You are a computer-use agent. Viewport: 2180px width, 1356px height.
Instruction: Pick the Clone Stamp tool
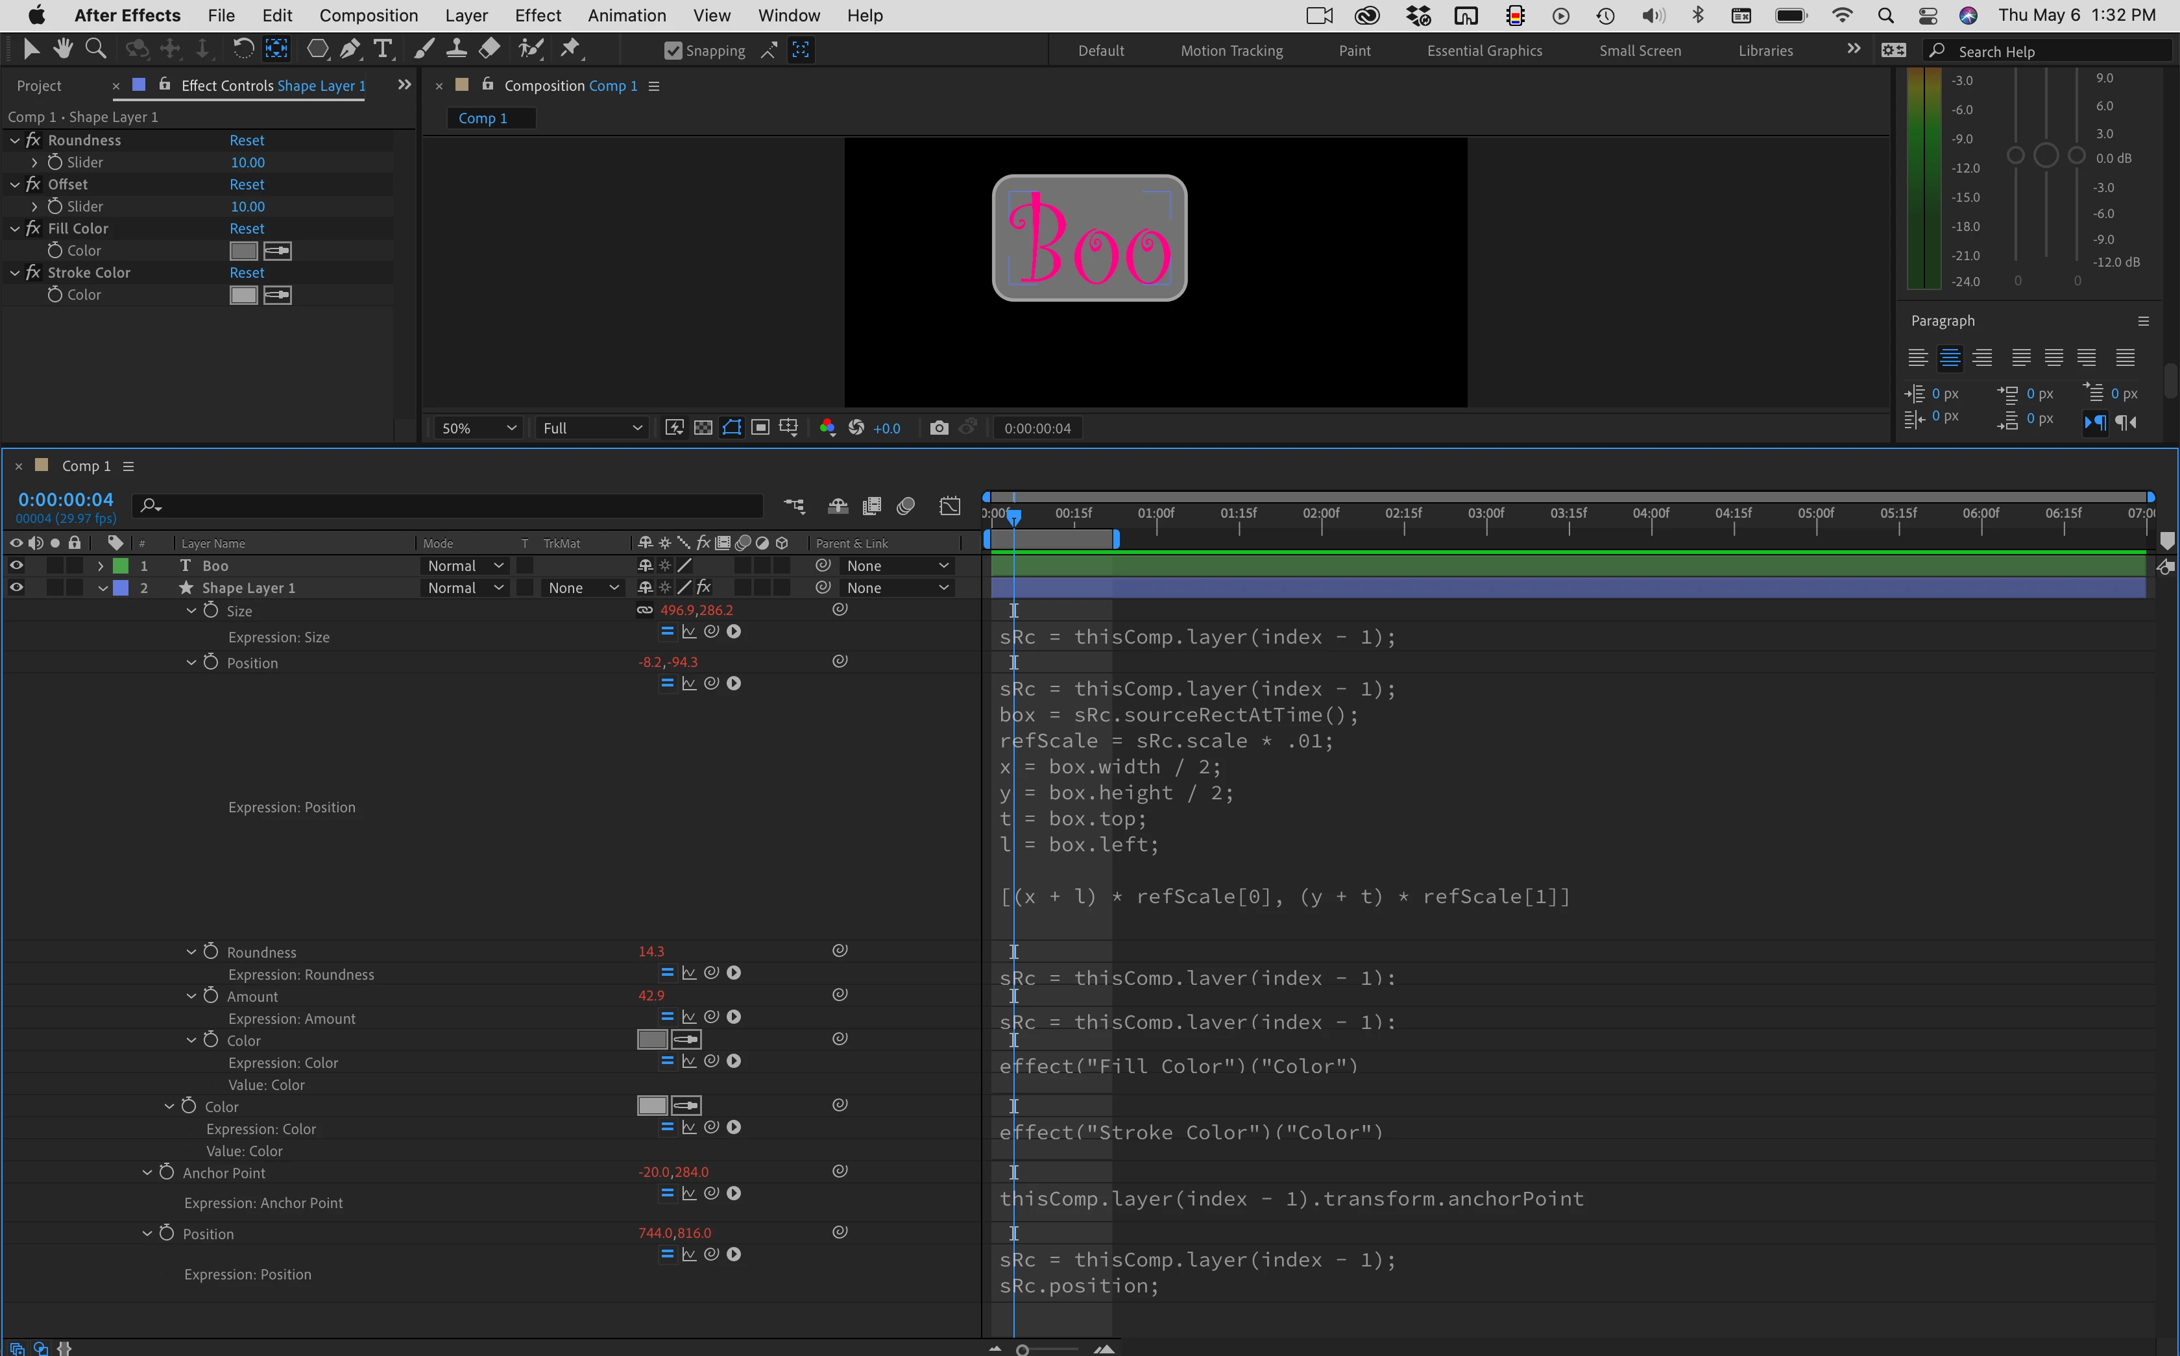457,49
